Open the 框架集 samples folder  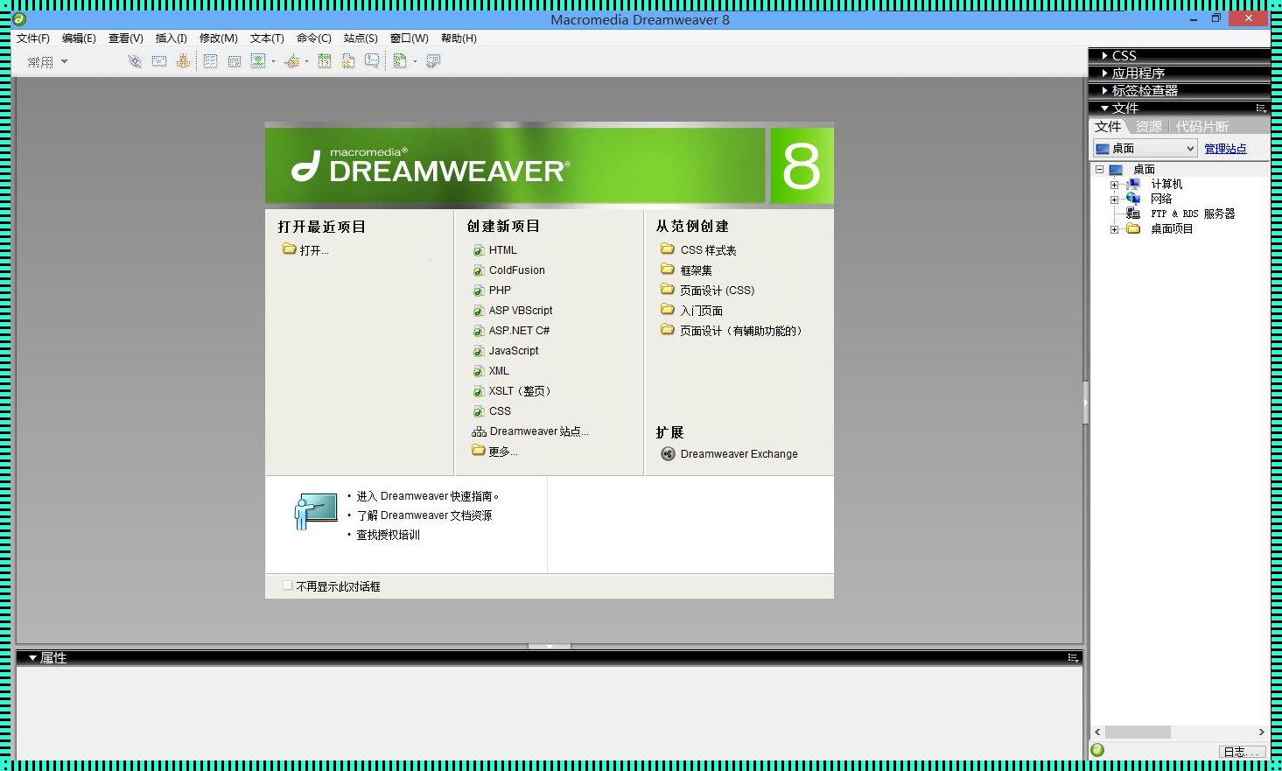coord(686,270)
